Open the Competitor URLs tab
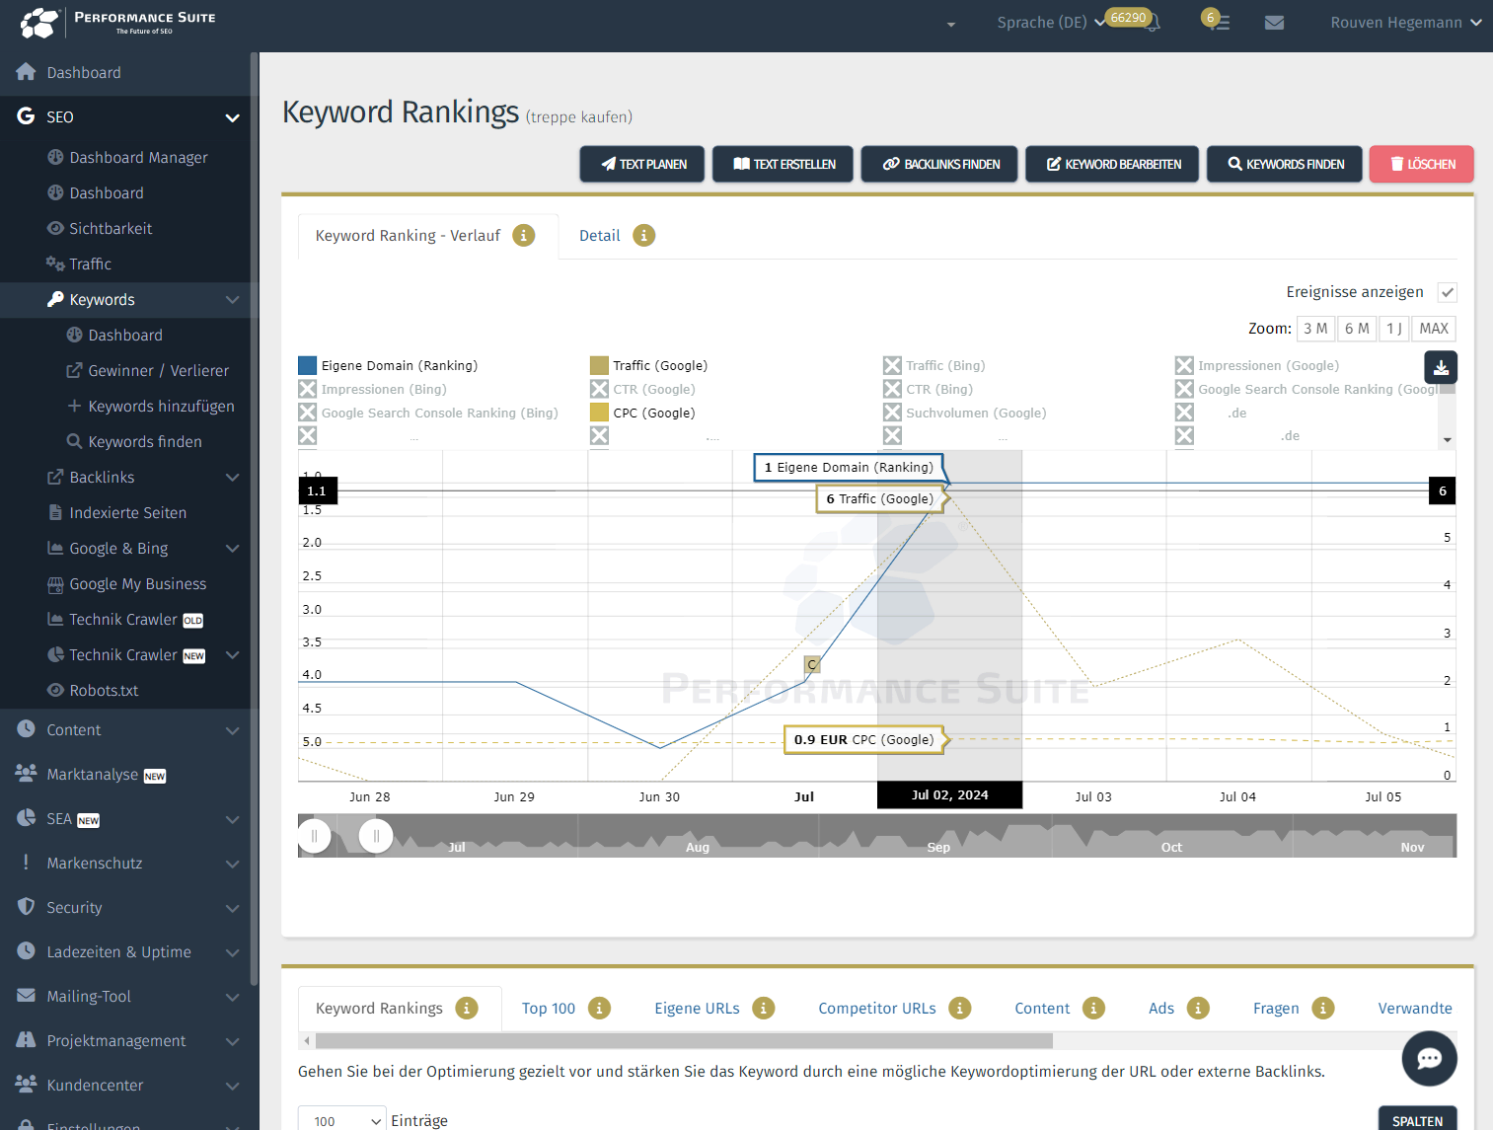The height and width of the screenshot is (1130, 1493). 876,1009
